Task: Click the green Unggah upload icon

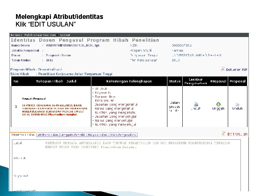Action: 218,105
